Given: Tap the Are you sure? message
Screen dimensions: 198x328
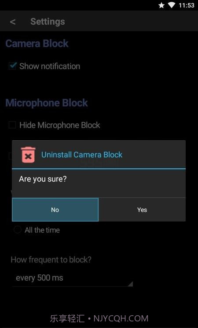Looking at the screenshot, I should coord(43,179).
